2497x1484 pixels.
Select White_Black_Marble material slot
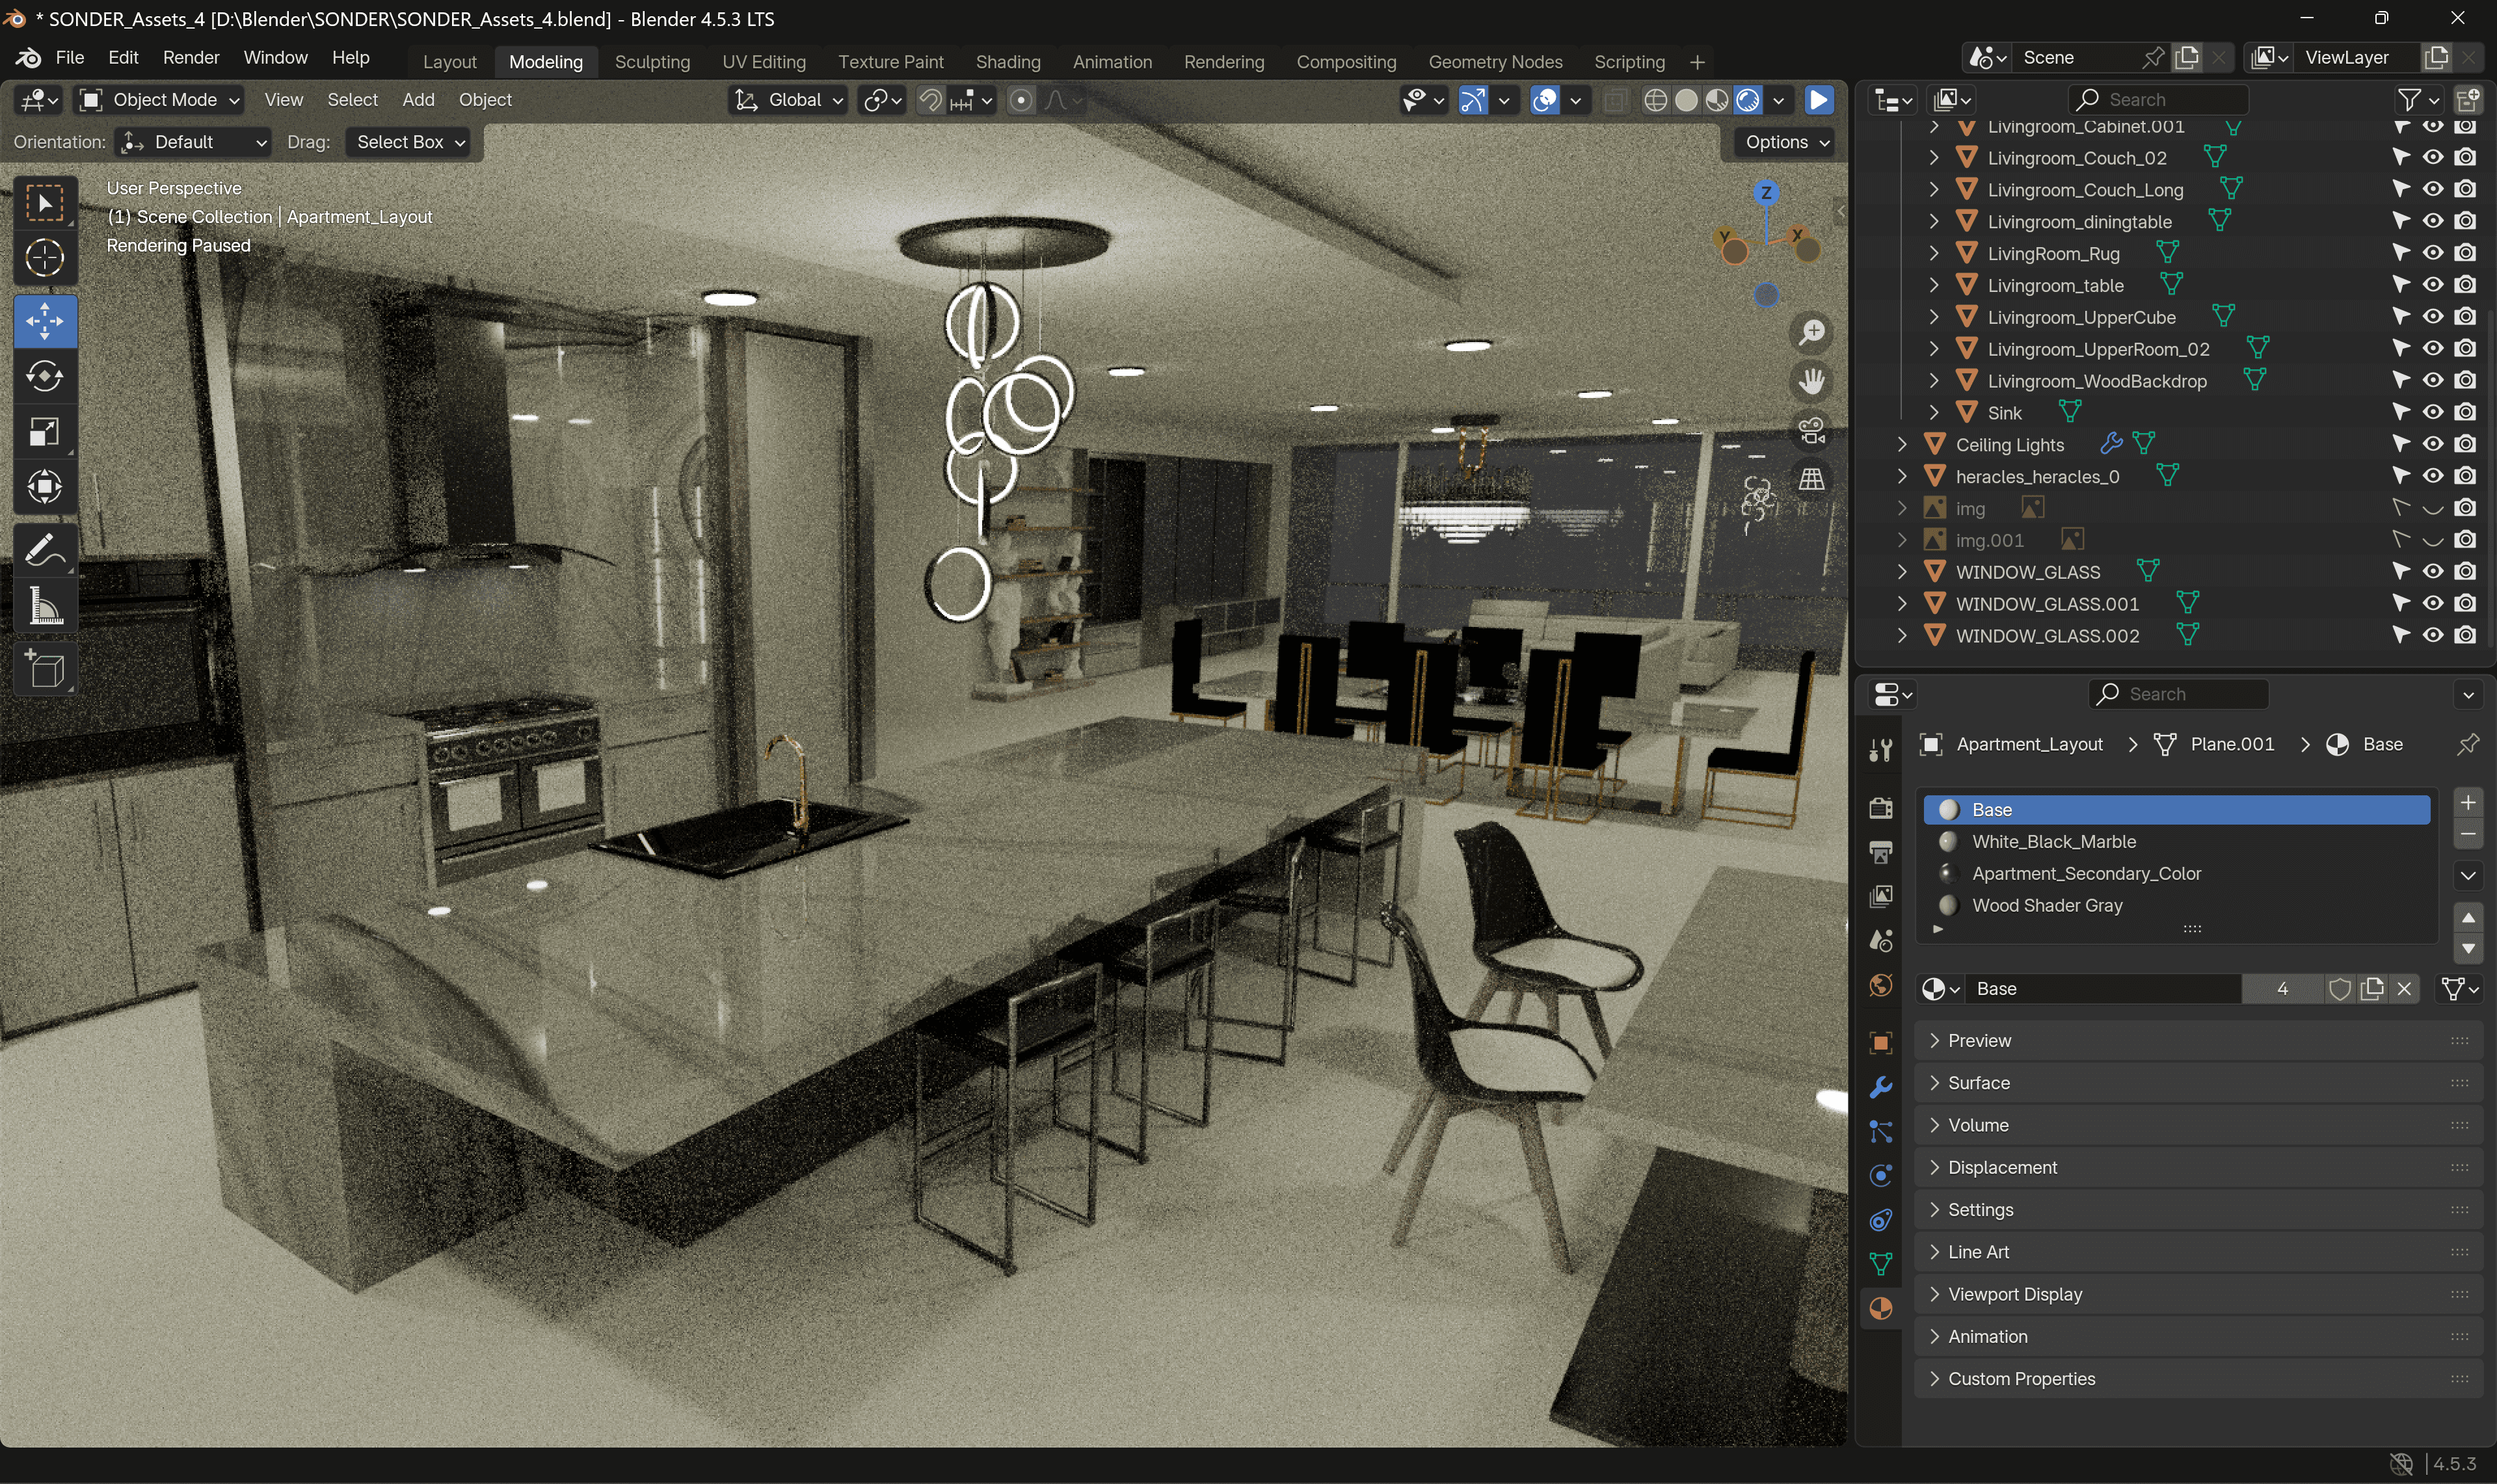(2053, 842)
